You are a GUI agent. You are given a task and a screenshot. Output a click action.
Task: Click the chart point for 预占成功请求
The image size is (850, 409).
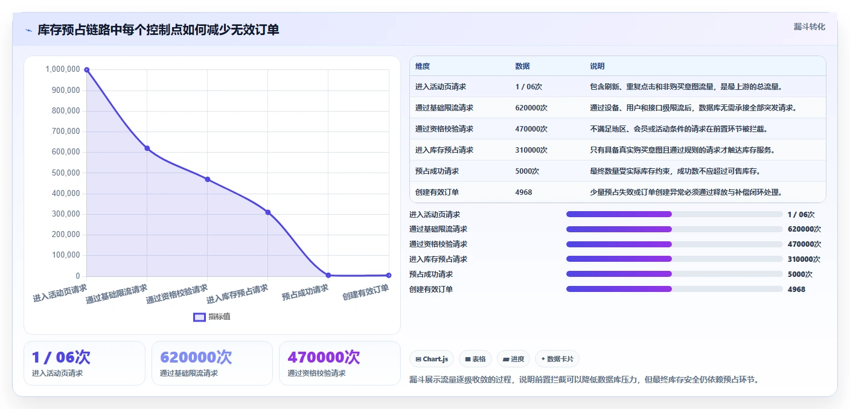pyautogui.click(x=328, y=275)
